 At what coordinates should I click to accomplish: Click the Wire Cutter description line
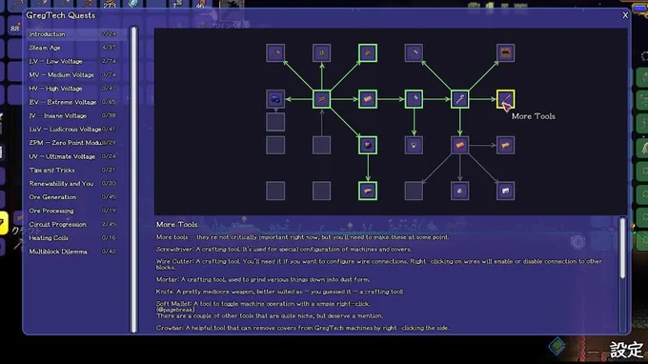[379, 264]
